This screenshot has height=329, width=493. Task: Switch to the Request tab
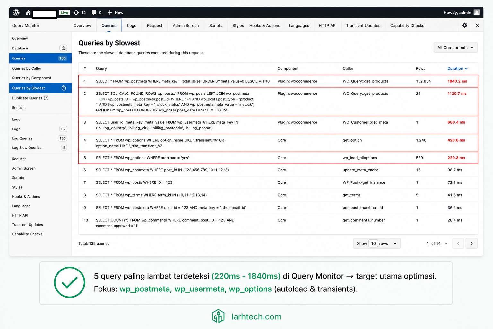tap(154, 25)
